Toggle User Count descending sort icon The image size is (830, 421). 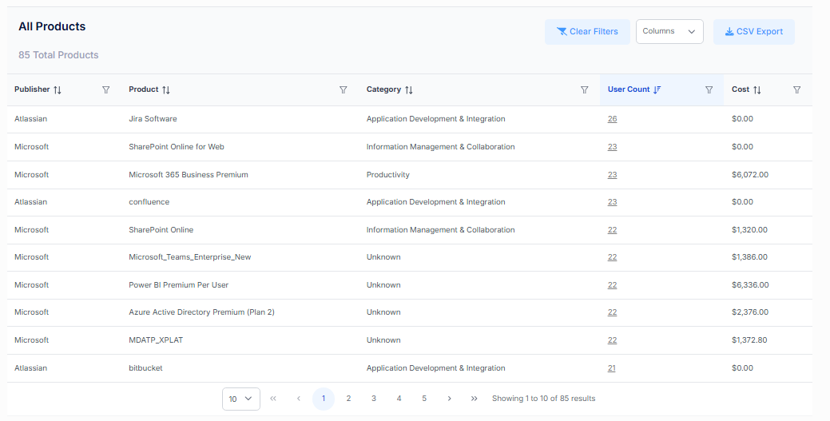[657, 90]
